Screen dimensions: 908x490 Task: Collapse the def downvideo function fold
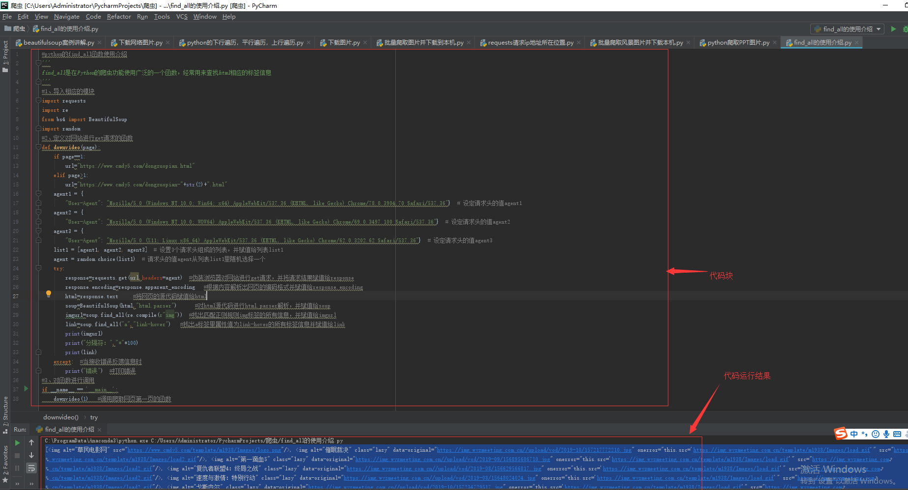[38, 147]
